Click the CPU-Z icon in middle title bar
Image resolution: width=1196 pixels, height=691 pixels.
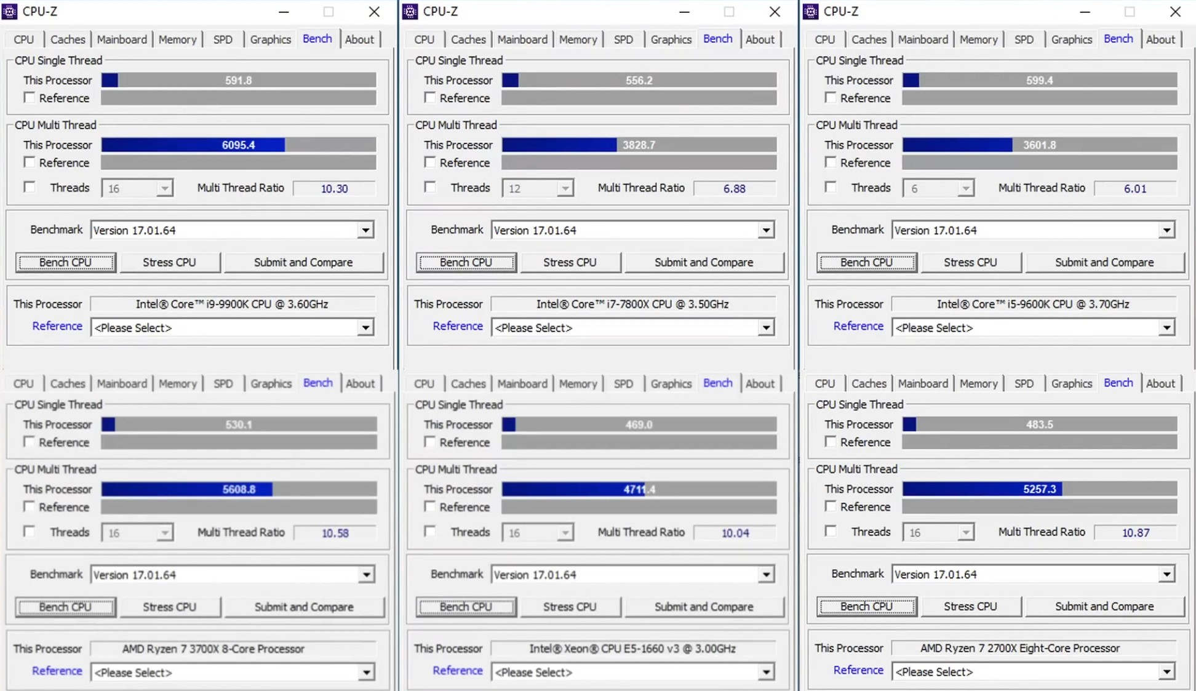tap(410, 12)
